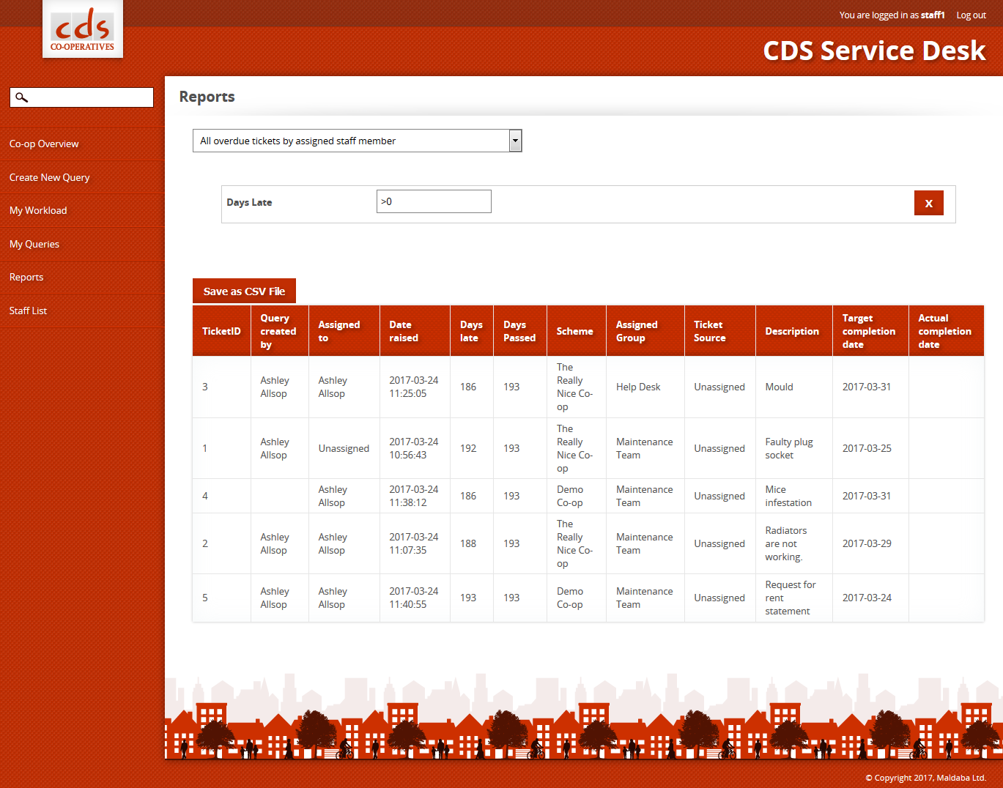Click the Date raised column header
The image size is (1003, 788).
(404, 332)
